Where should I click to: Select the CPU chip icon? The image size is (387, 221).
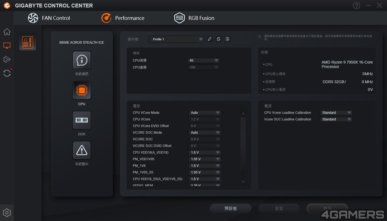click(82, 90)
